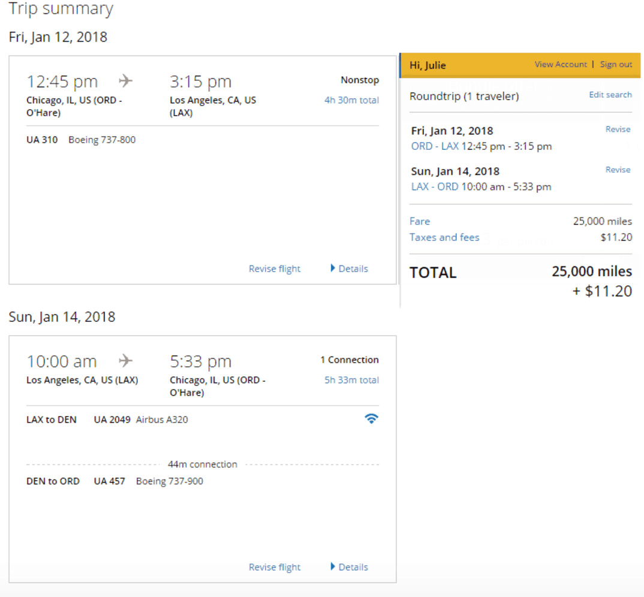Click Revise beside Fri, Jan 12 in sidebar
Screen dimensions: 644x597
point(618,129)
